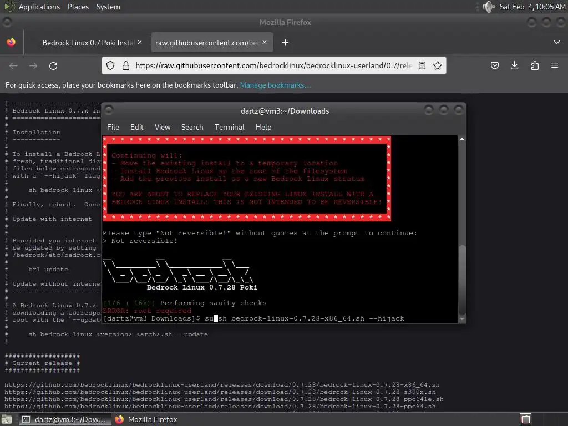Click the browser forward arrow

[33, 66]
